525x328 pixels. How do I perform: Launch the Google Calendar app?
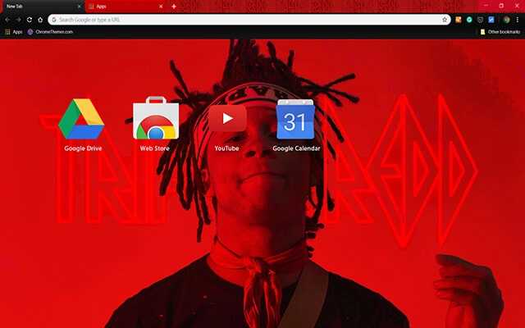[x=295, y=119]
